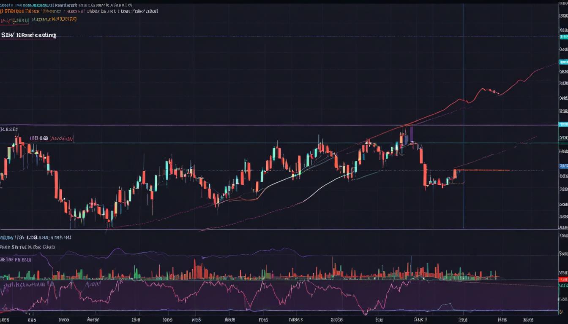Click the watermark text on the chart

(30, 35)
